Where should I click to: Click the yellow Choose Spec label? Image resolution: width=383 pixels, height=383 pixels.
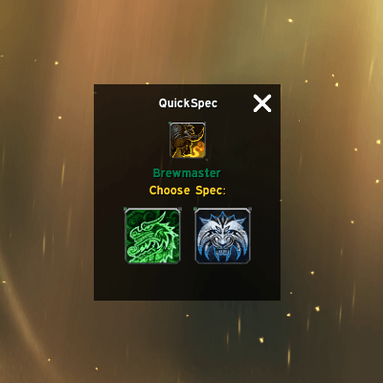point(188,191)
